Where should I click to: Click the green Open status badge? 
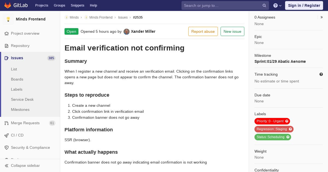click(x=71, y=31)
